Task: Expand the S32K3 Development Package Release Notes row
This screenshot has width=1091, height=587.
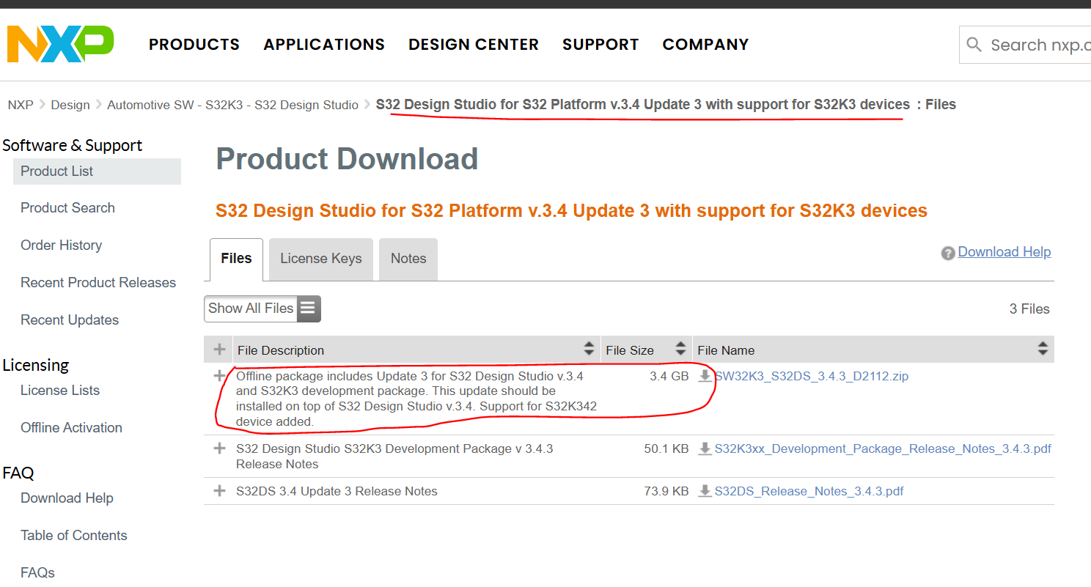Action: [x=218, y=448]
